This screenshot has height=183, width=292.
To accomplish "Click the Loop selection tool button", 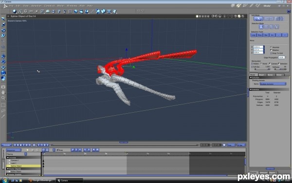I will (254, 35).
